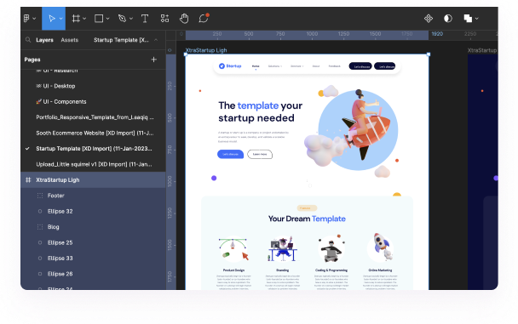Select the Blog layer
518x324 pixels.
click(93, 227)
